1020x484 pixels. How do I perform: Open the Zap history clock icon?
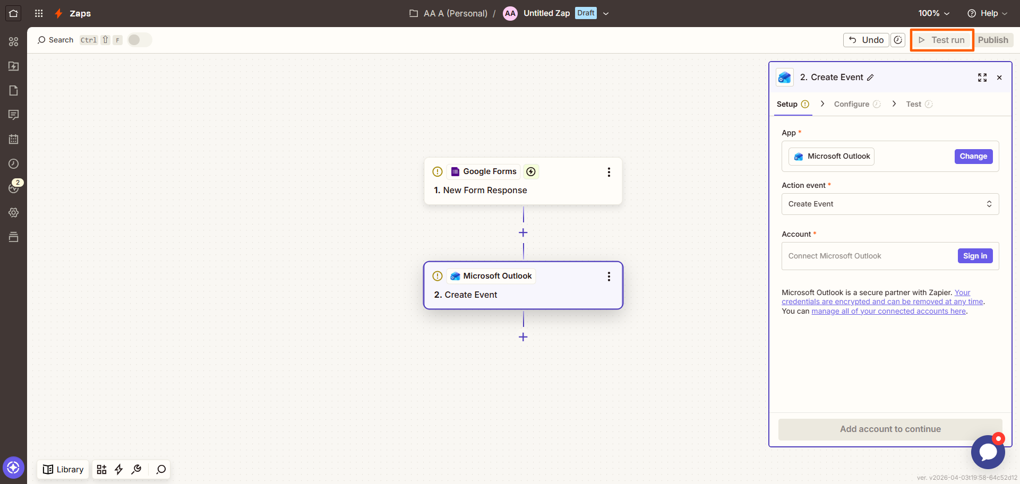tap(14, 163)
